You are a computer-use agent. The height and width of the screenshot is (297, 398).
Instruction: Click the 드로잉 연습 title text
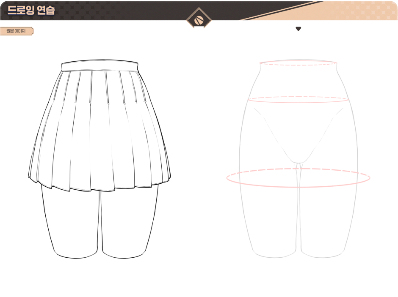click(31, 10)
